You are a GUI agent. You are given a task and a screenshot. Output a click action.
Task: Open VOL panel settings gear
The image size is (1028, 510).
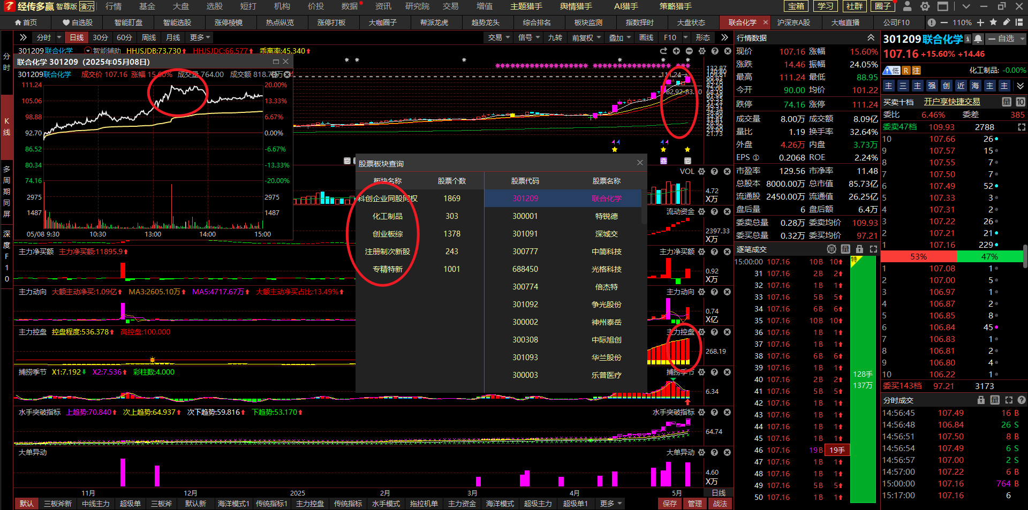[x=701, y=171]
